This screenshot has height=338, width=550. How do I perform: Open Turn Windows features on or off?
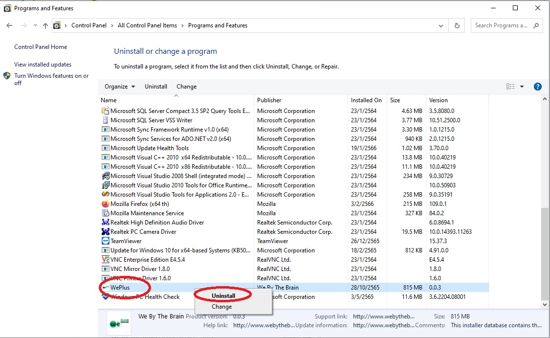click(51, 79)
